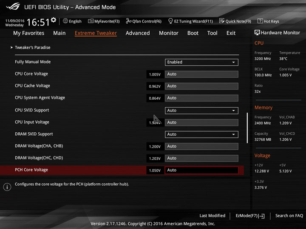Click CPU System Agent Voltage field
Screen dimensions: 306x229
tap(201, 98)
